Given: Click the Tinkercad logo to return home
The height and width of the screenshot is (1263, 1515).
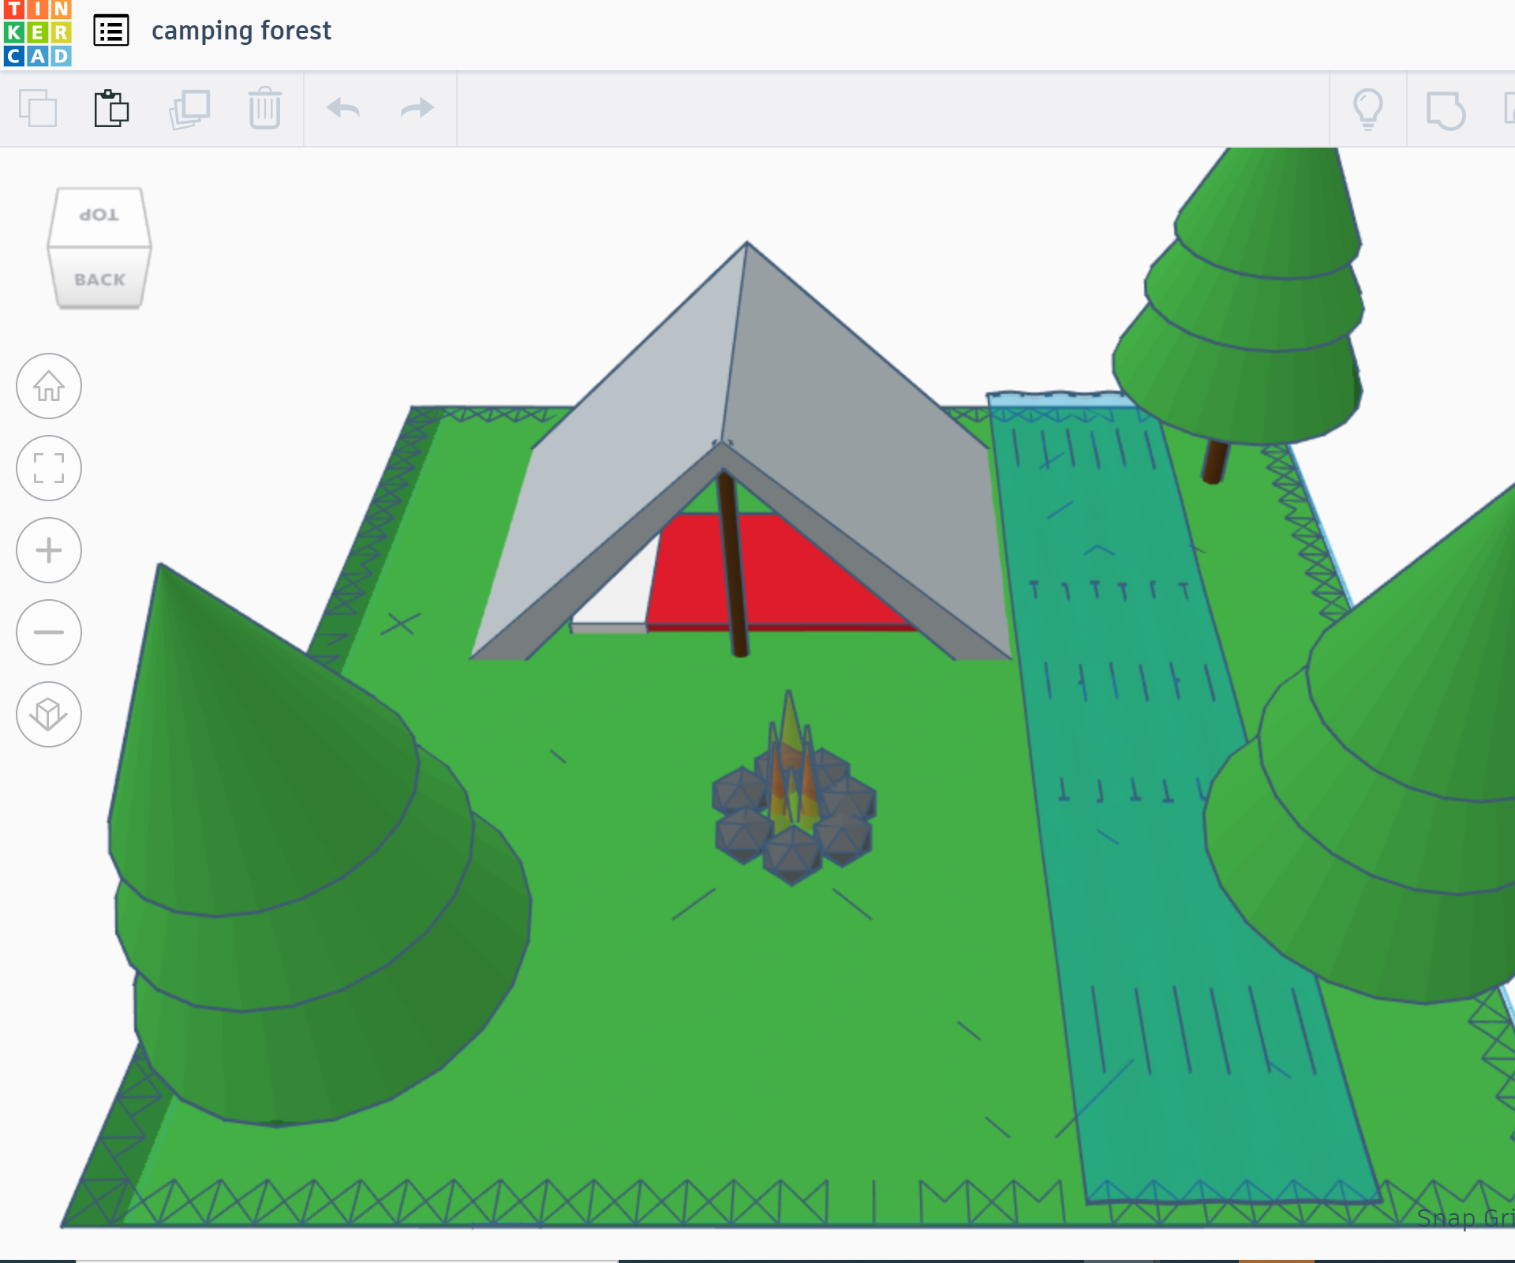Looking at the screenshot, I should coord(38,33).
